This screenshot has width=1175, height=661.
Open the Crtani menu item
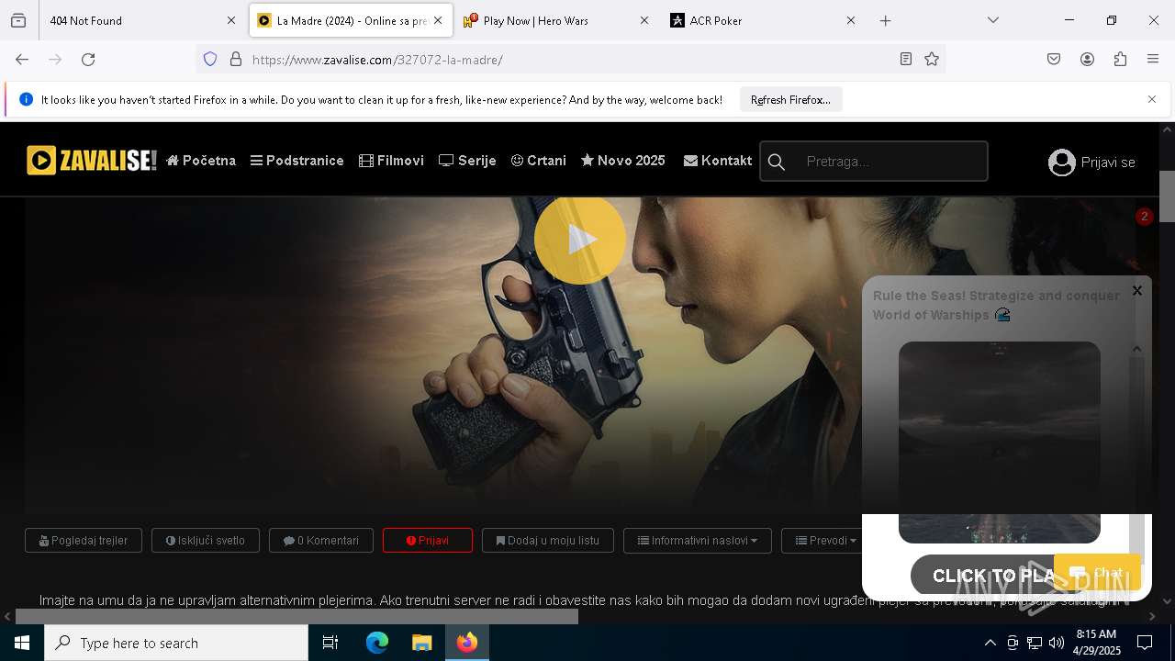[x=539, y=161]
